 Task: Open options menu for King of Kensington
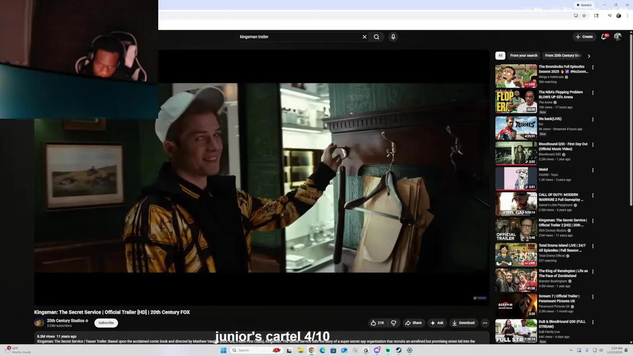point(592,271)
